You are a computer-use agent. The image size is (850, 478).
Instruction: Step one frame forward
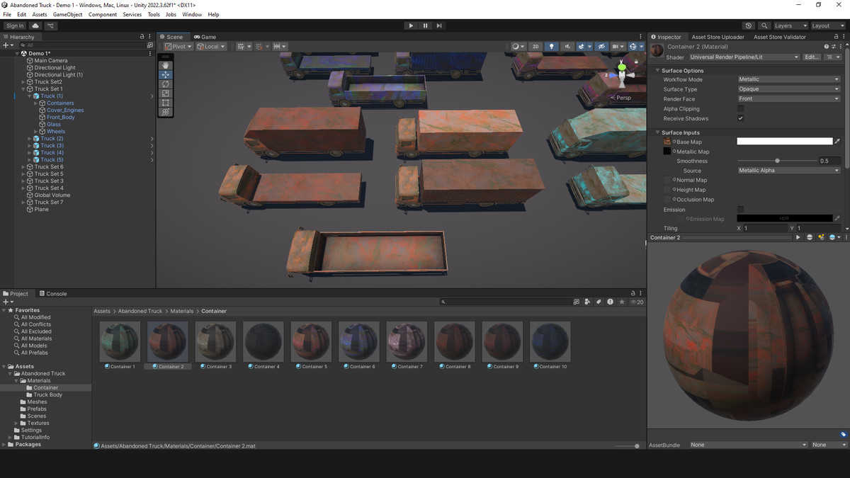pos(439,25)
